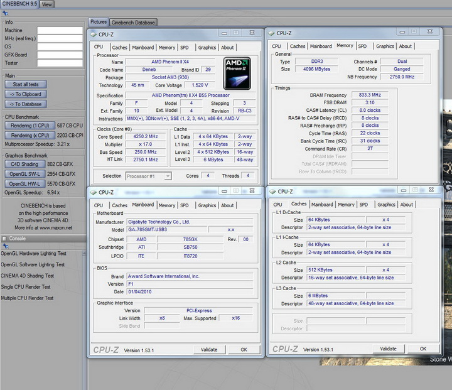
Task: Run the OpenGL HW-L benchmark
Action: (x=25, y=184)
